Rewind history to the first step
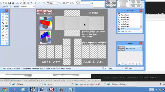The height and width of the screenshot is (92, 165). point(119,31)
